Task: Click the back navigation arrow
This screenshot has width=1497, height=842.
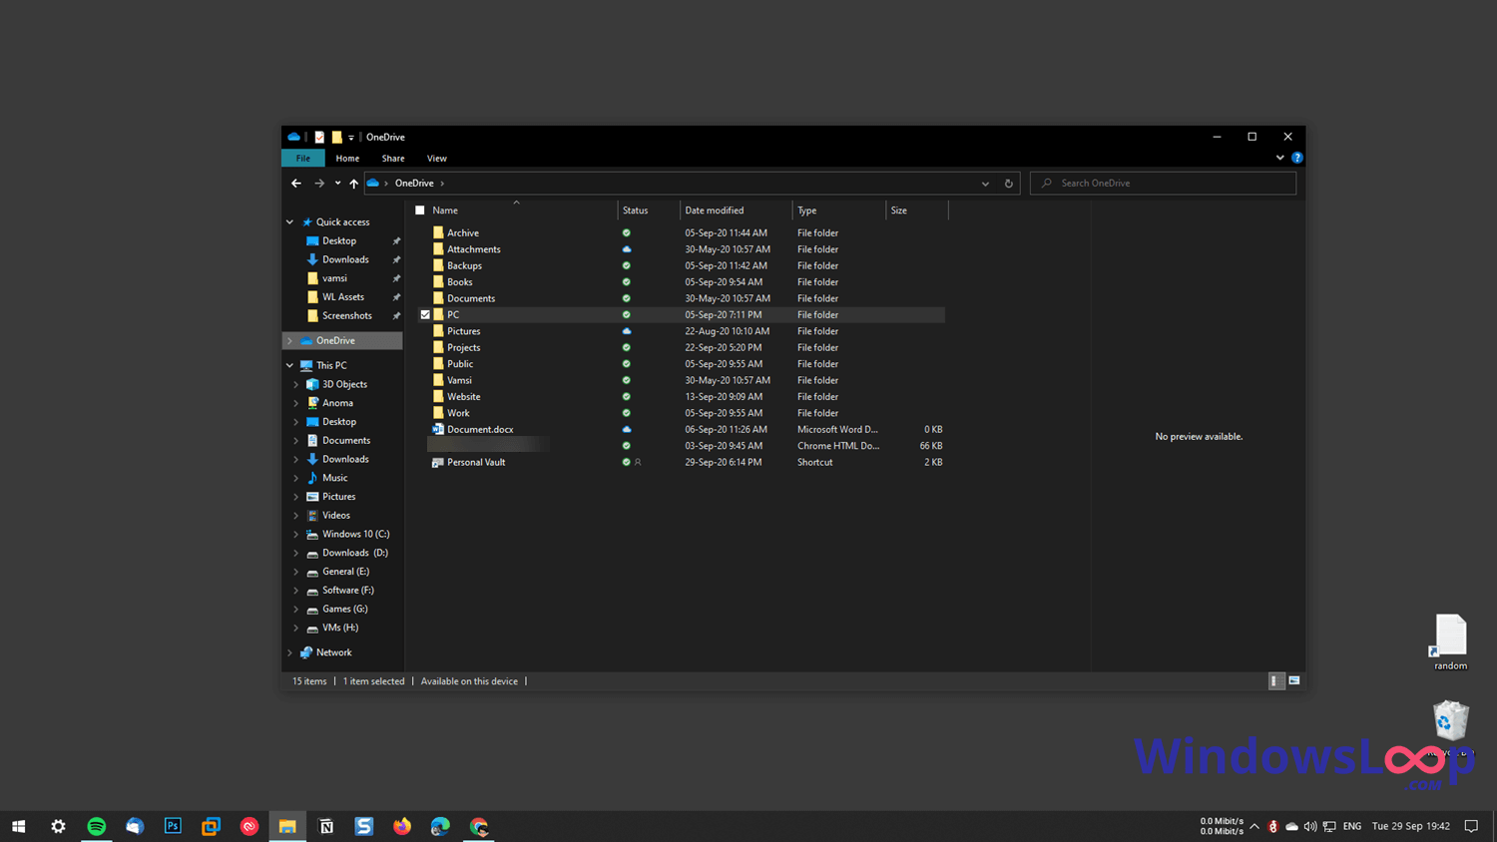Action: (295, 183)
